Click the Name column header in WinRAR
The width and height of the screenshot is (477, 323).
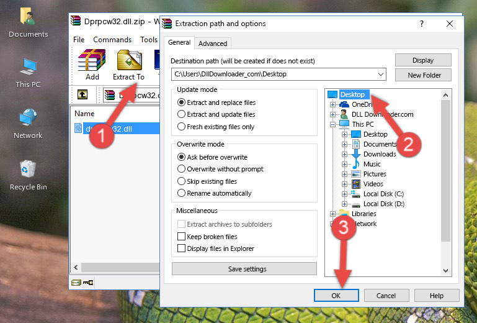pos(84,114)
